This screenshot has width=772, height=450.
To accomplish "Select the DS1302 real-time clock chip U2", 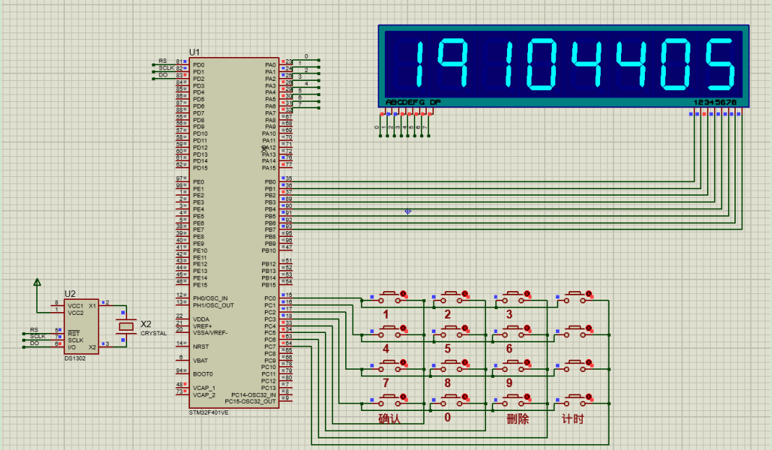I will [x=81, y=326].
